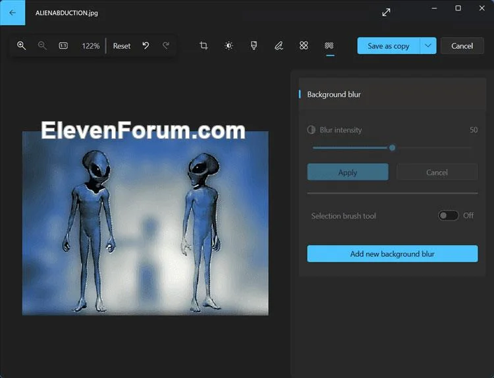The height and width of the screenshot is (378, 494).
Task: Open the Filter tool
Action: tap(254, 45)
